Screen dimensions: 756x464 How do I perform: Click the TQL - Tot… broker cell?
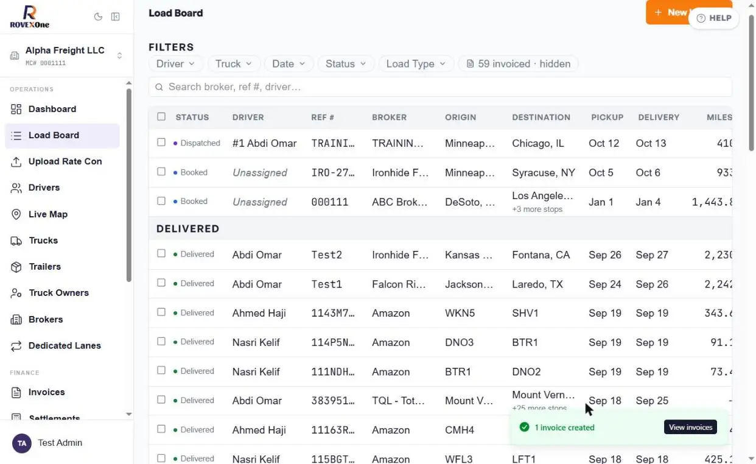tap(400, 401)
